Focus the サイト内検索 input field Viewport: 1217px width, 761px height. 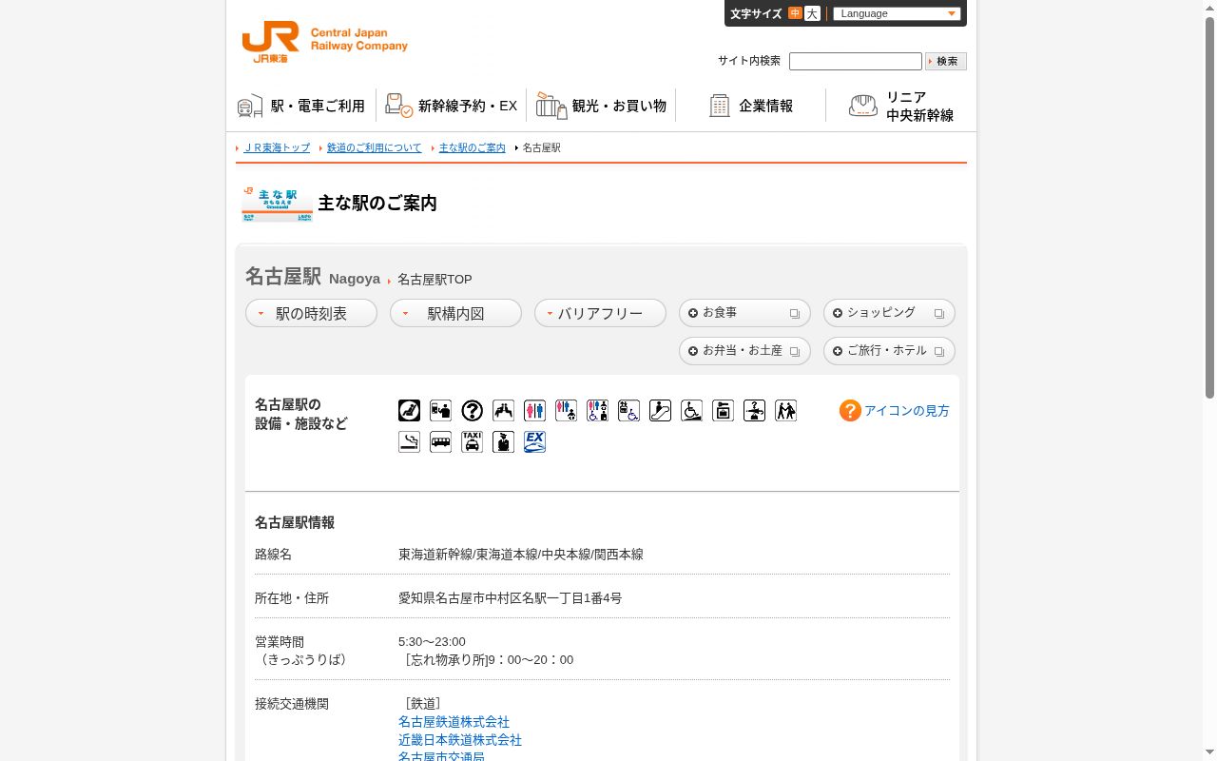point(856,61)
